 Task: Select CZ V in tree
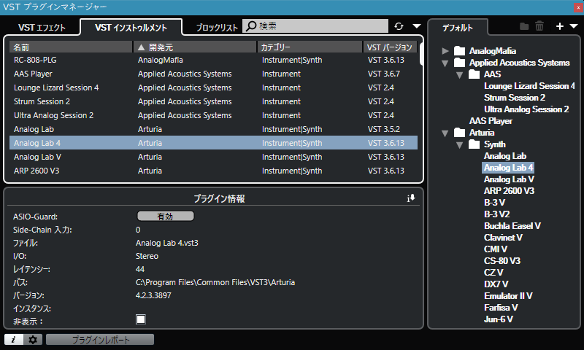pyautogui.click(x=493, y=273)
